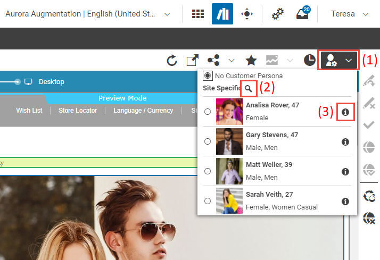Open the Language / Currency menu item
Screen dimensions: 380x260
143,111
